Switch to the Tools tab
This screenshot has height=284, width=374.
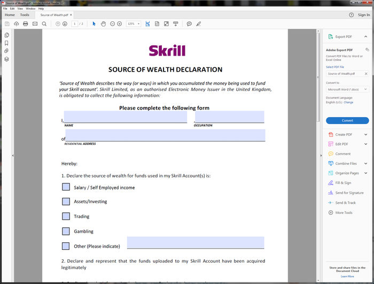coord(25,15)
